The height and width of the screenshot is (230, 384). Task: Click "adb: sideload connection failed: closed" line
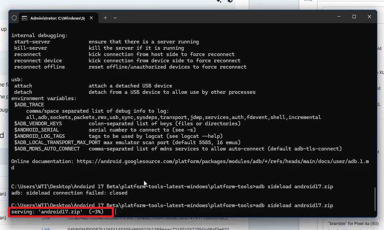tap(69, 193)
